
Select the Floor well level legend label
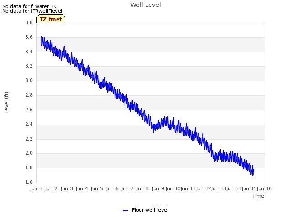[x=150, y=210]
